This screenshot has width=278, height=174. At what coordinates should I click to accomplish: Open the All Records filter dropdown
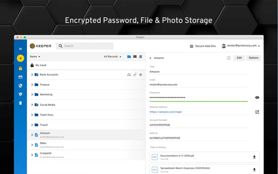pos(112,57)
